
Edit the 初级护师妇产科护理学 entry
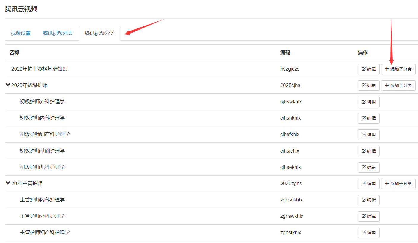pyautogui.click(x=368, y=135)
